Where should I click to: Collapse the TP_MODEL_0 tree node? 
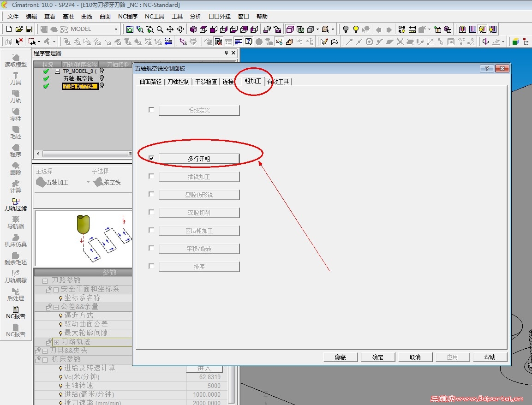tap(57, 71)
